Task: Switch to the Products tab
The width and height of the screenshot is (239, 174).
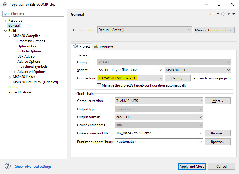Action: click(103, 47)
